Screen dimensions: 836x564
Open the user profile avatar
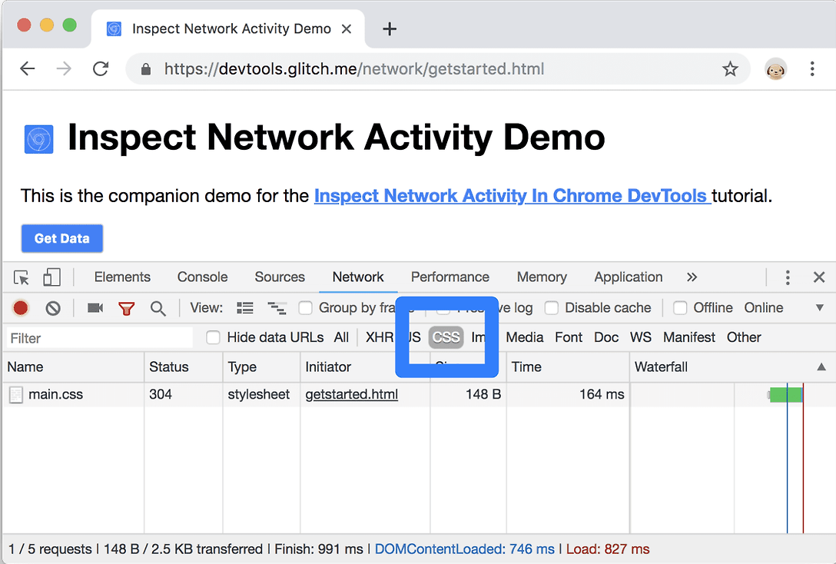click(775, 68)
